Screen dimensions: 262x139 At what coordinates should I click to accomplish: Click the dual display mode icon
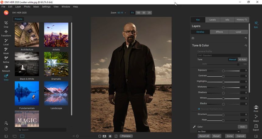15,136
